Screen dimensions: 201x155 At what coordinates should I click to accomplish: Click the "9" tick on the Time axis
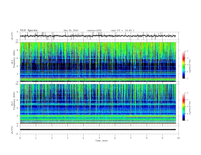click(x=162, y=138)
